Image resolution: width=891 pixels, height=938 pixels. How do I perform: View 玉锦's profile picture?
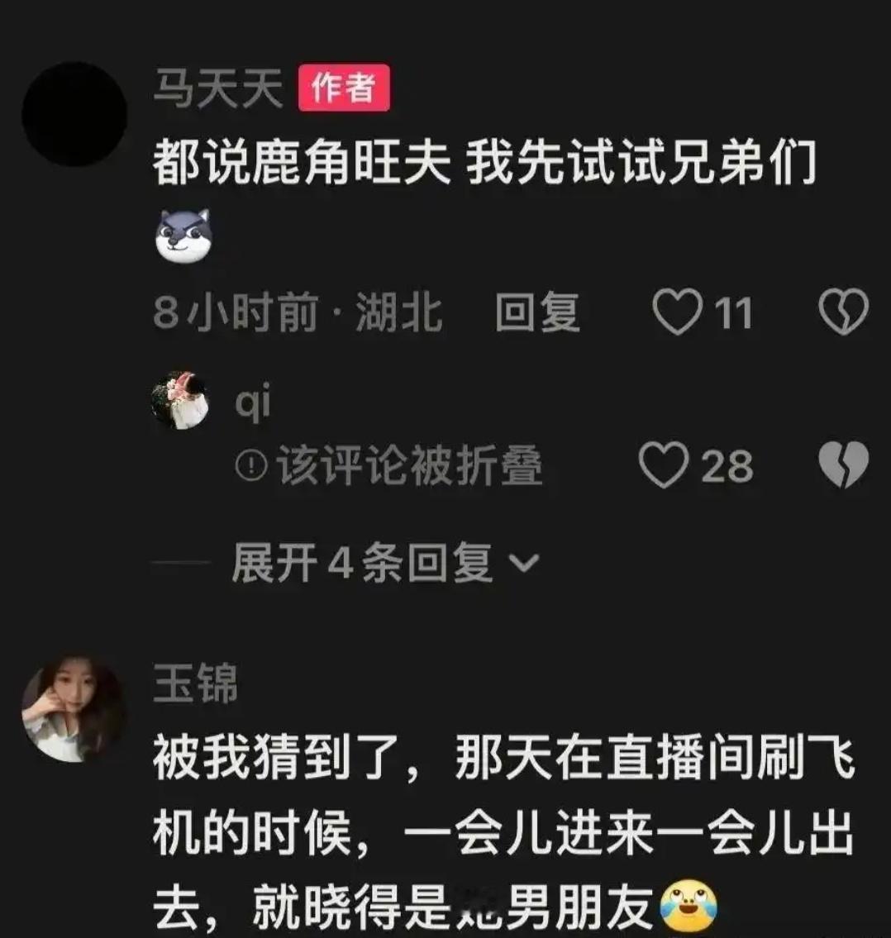click(74, 708)
